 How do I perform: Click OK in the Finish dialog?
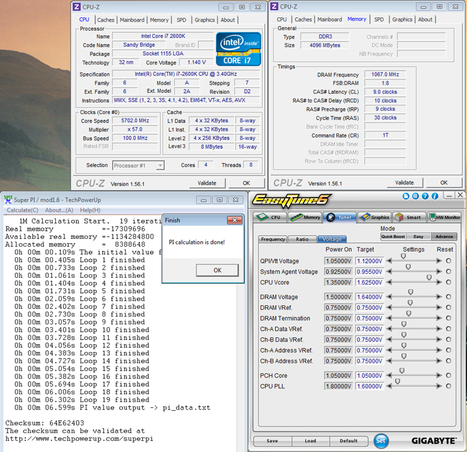click(x=217, y=270)
